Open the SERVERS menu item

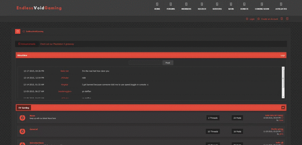217,9
